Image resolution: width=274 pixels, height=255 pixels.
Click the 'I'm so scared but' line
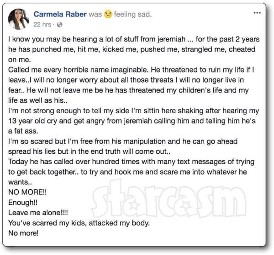[123, 141]
